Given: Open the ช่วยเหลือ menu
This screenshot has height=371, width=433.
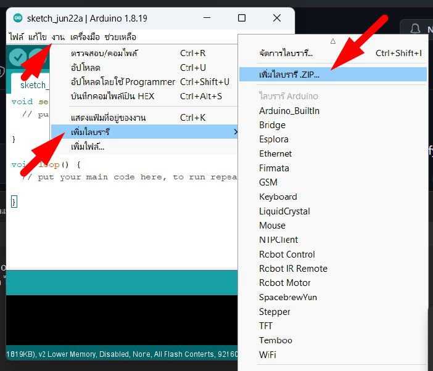Looking at the screenshot, I should pyautogui.click(x=120, y=37).
